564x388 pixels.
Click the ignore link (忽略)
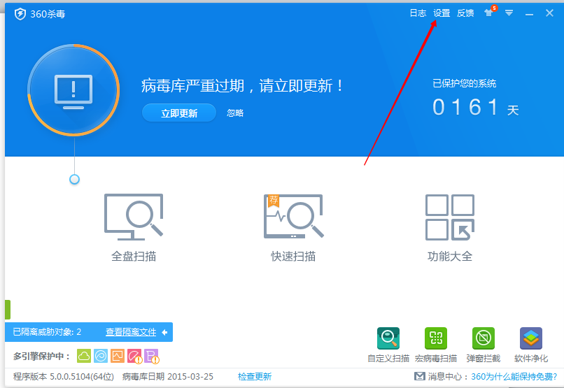pos(235,113)
